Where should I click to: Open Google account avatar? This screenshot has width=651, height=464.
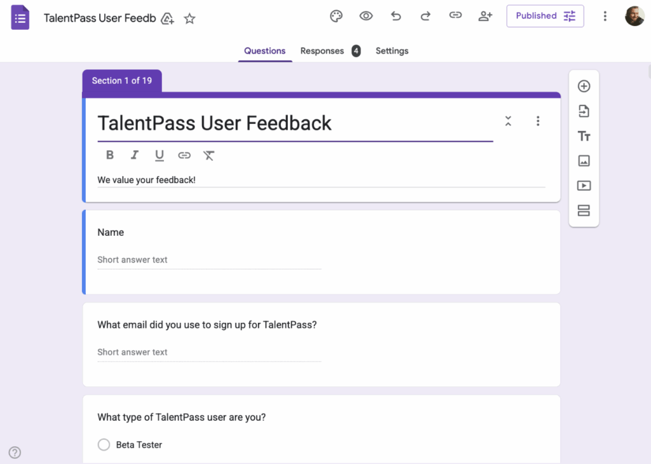coord(635,16)
